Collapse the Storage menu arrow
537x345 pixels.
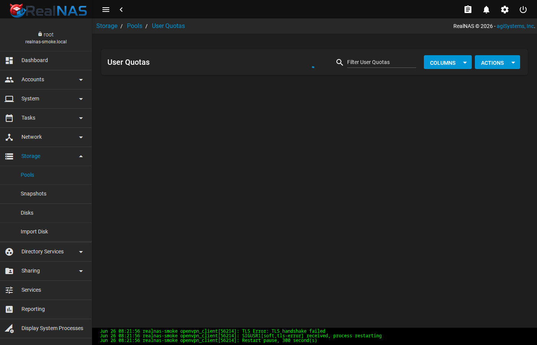pos(81,156)
